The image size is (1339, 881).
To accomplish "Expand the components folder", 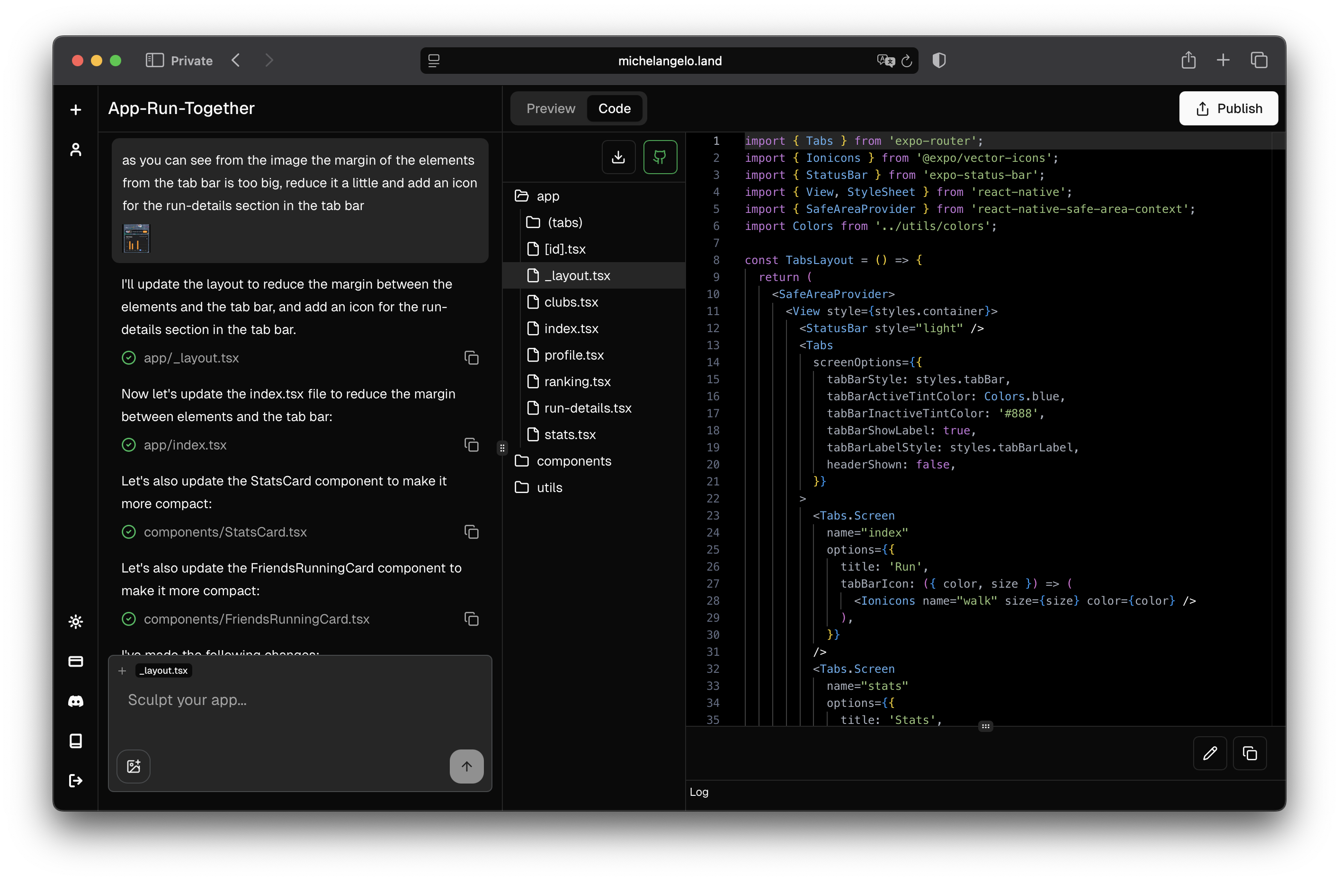I will click(x=573, y=460).
